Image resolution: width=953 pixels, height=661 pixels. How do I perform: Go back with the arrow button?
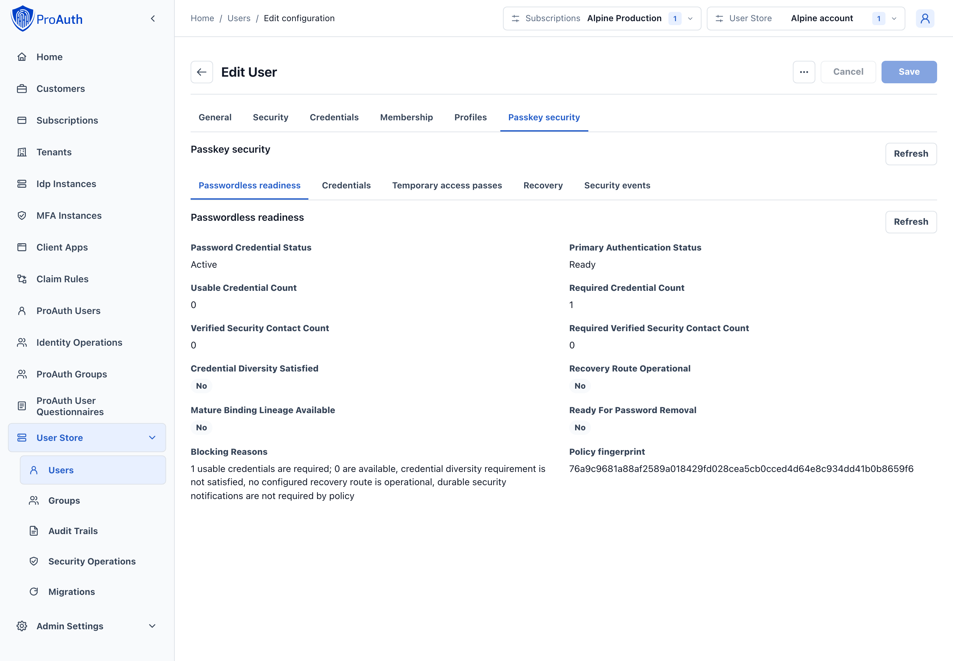202,72
